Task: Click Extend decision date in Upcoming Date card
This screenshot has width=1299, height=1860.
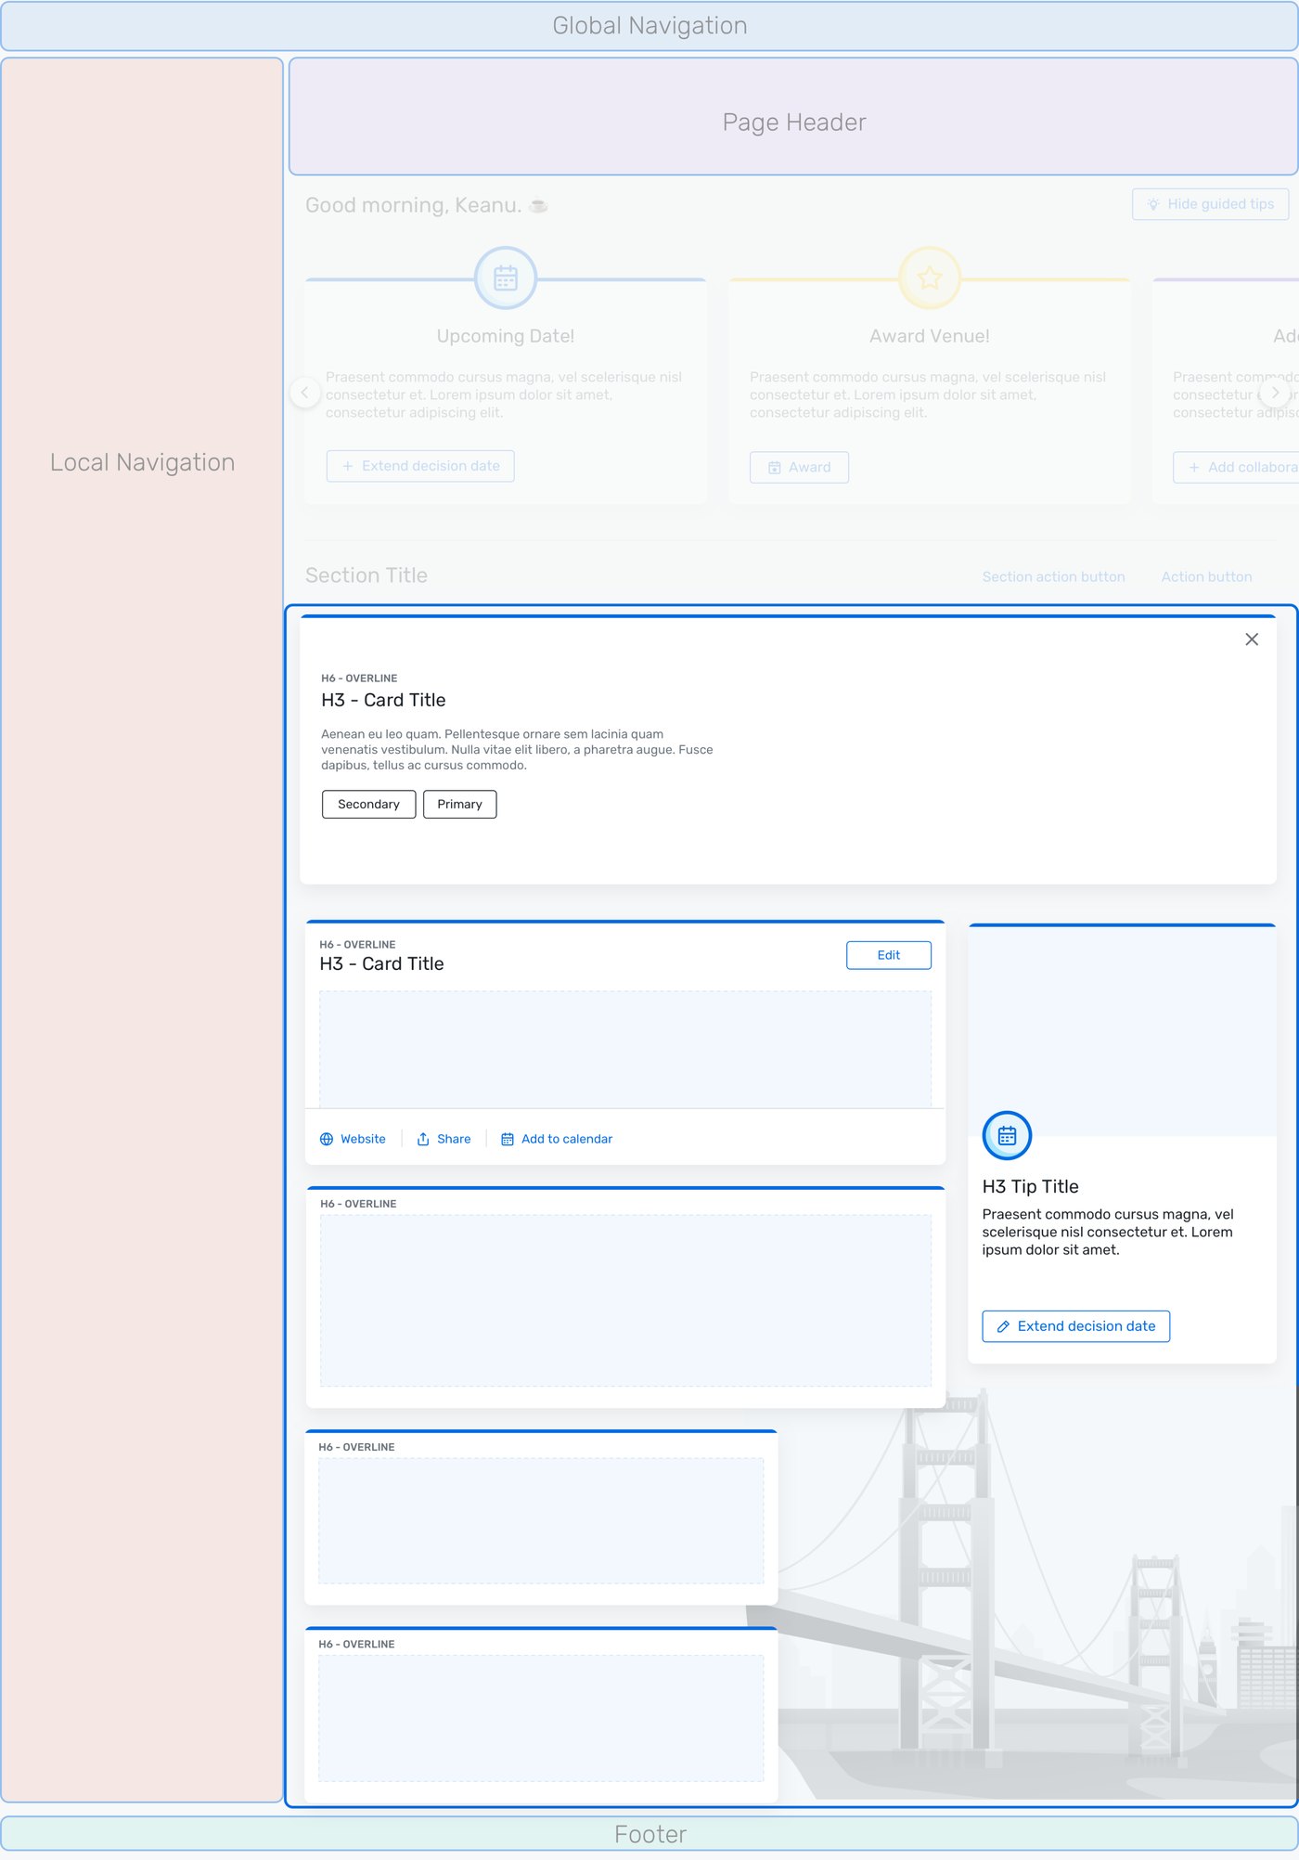Action: tap(420, 466)
